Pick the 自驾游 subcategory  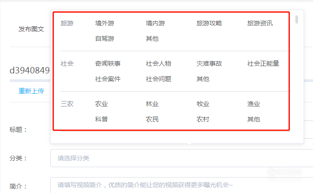pyautogui.click(x=105, y=39)
